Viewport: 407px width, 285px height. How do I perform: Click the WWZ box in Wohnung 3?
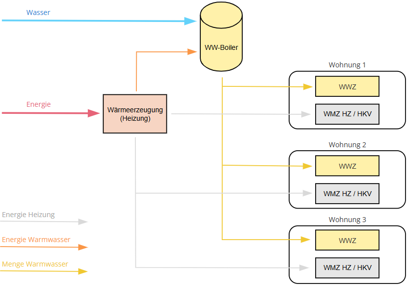coord(347,240)
